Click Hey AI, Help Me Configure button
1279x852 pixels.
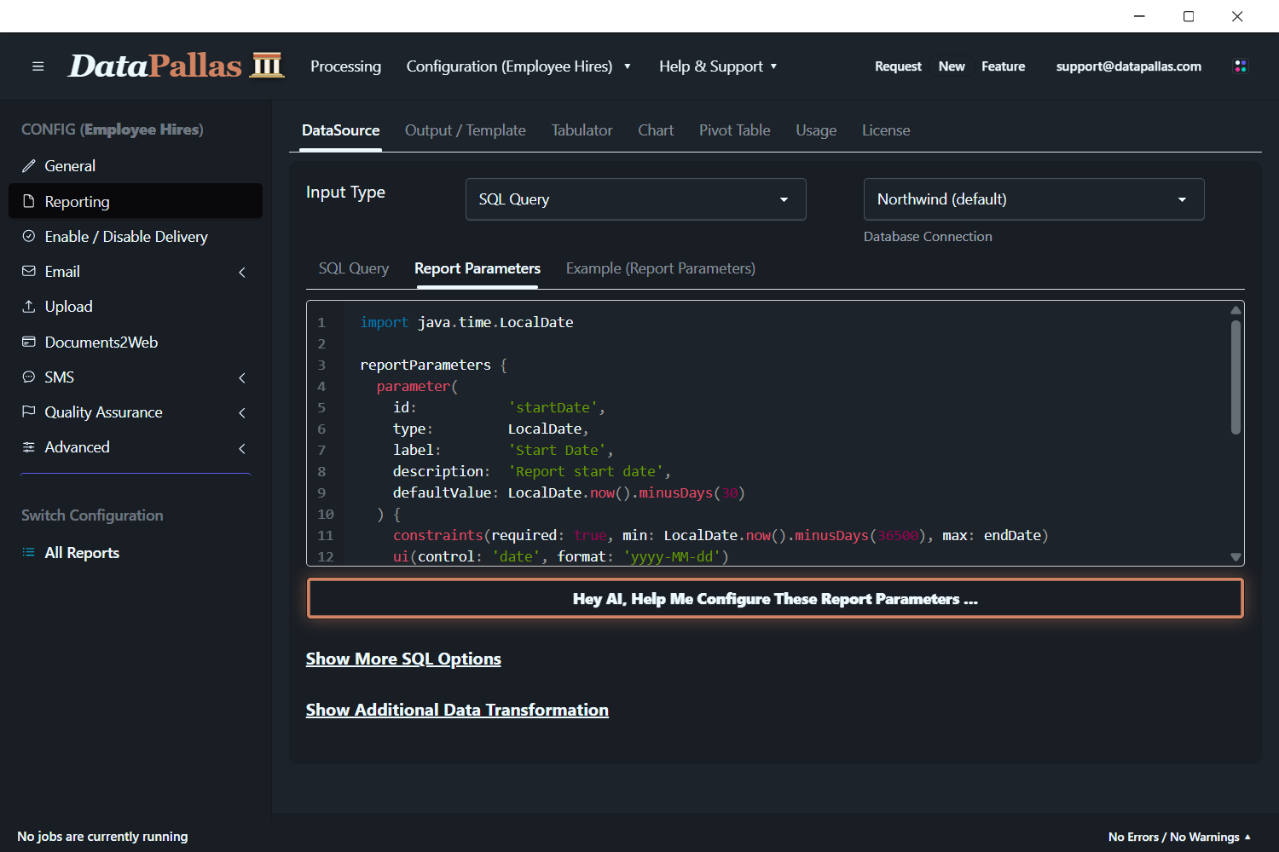775,598
